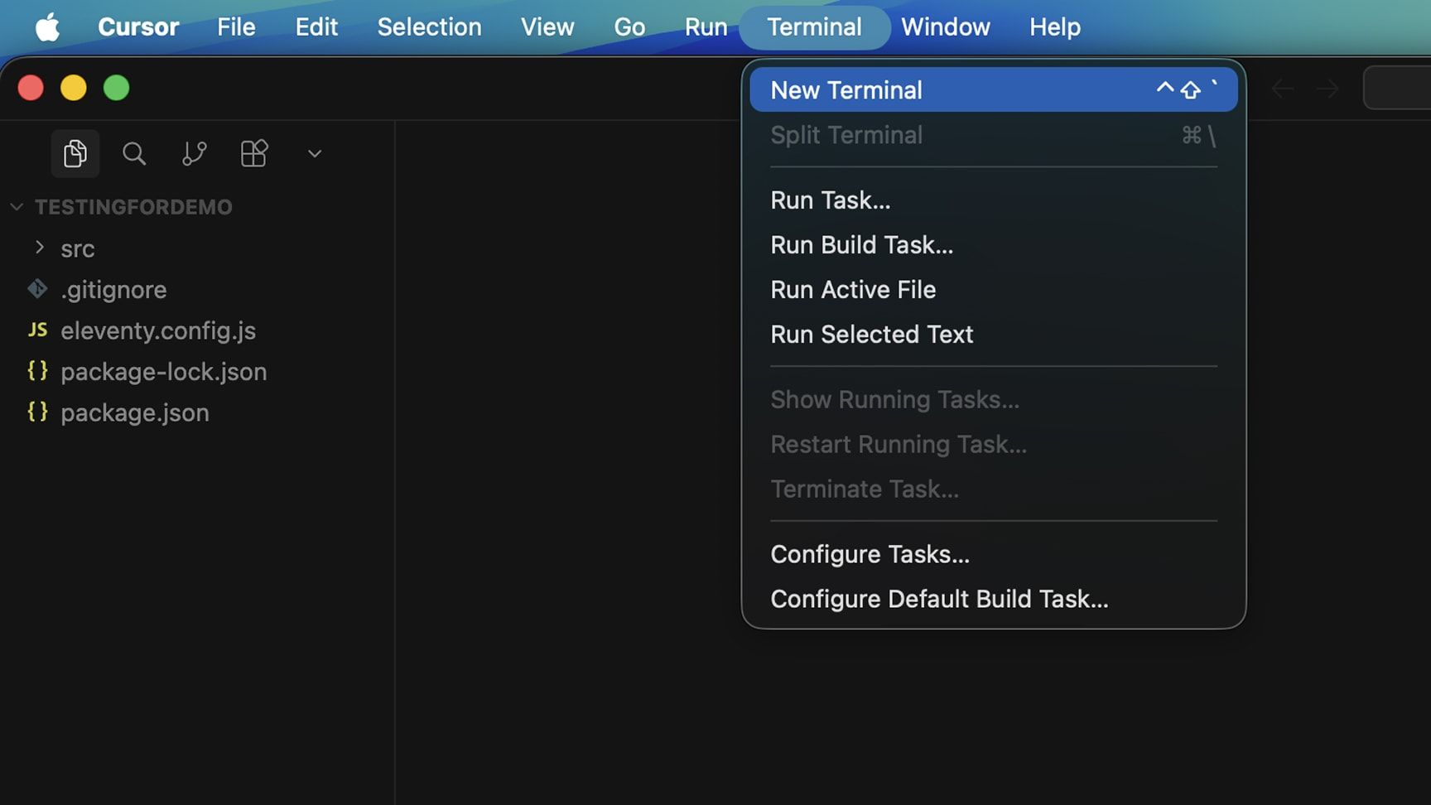Click the navigate forward arrow

(x=1327, y=89)
